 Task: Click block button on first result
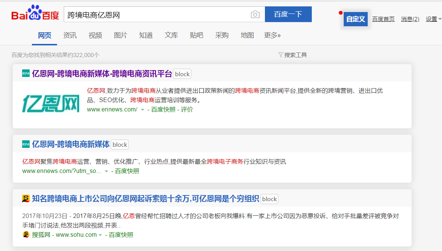(x=182, y=74)
